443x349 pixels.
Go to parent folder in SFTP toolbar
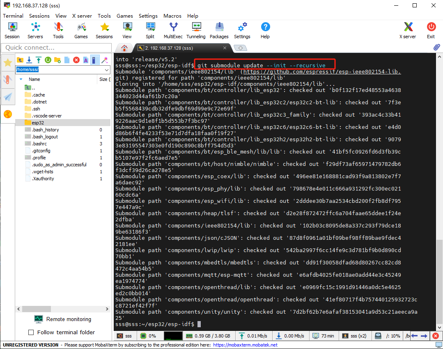20,60
